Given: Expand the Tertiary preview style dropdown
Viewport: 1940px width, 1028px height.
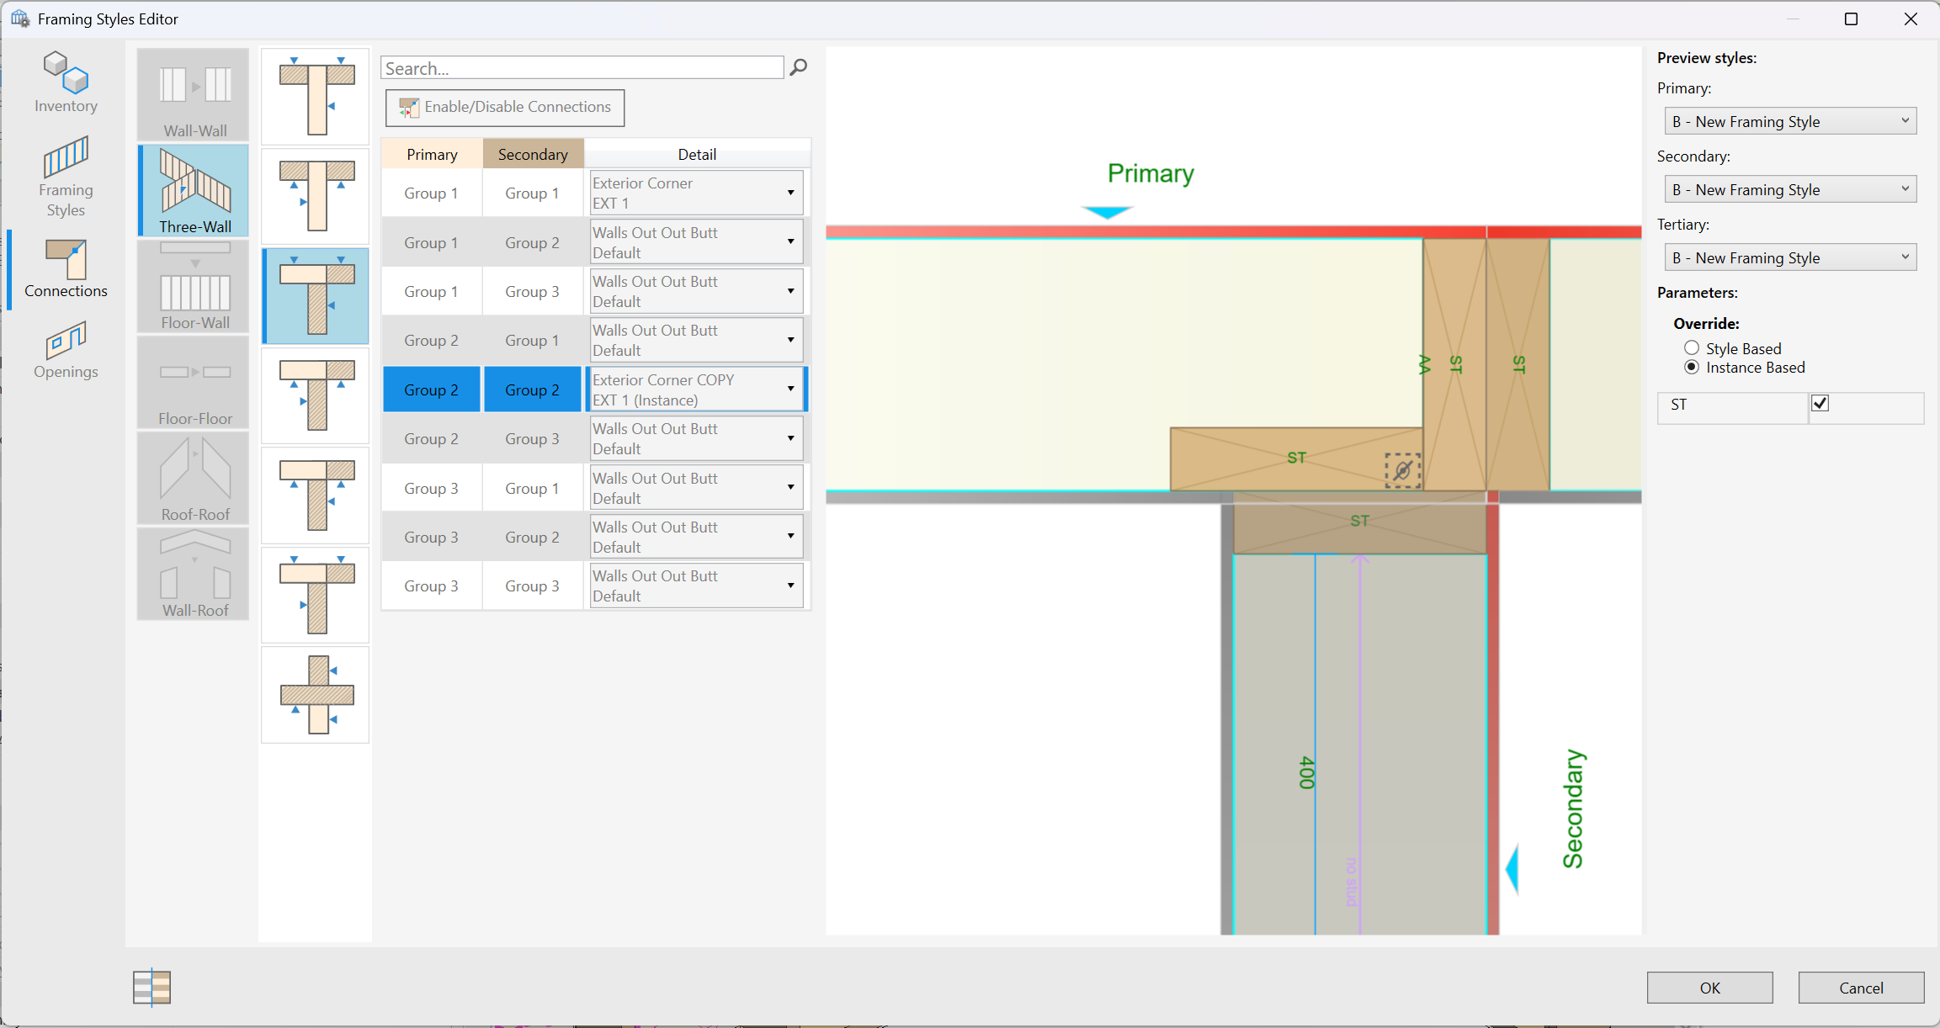Looking at the screenshot, I should pos(1790,257).
